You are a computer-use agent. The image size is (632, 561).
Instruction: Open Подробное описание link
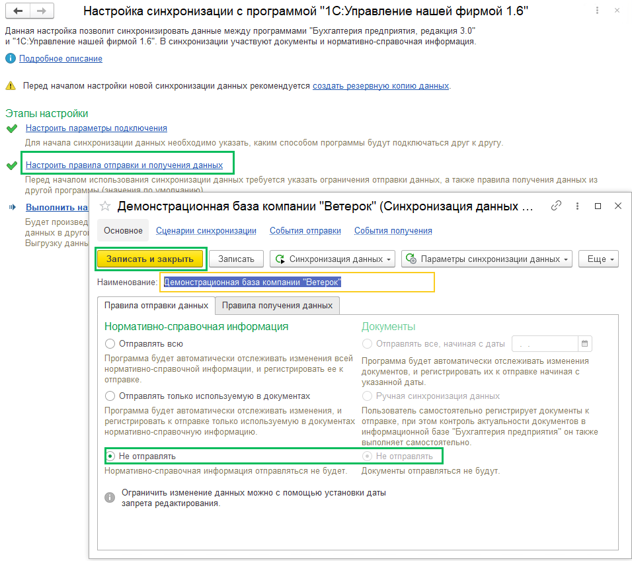pyautogui.click(x=61, y=58)
